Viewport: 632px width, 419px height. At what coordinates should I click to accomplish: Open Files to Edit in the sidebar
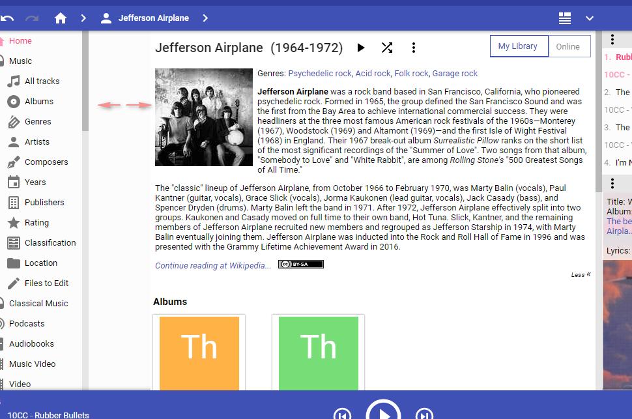click(46, 283)
